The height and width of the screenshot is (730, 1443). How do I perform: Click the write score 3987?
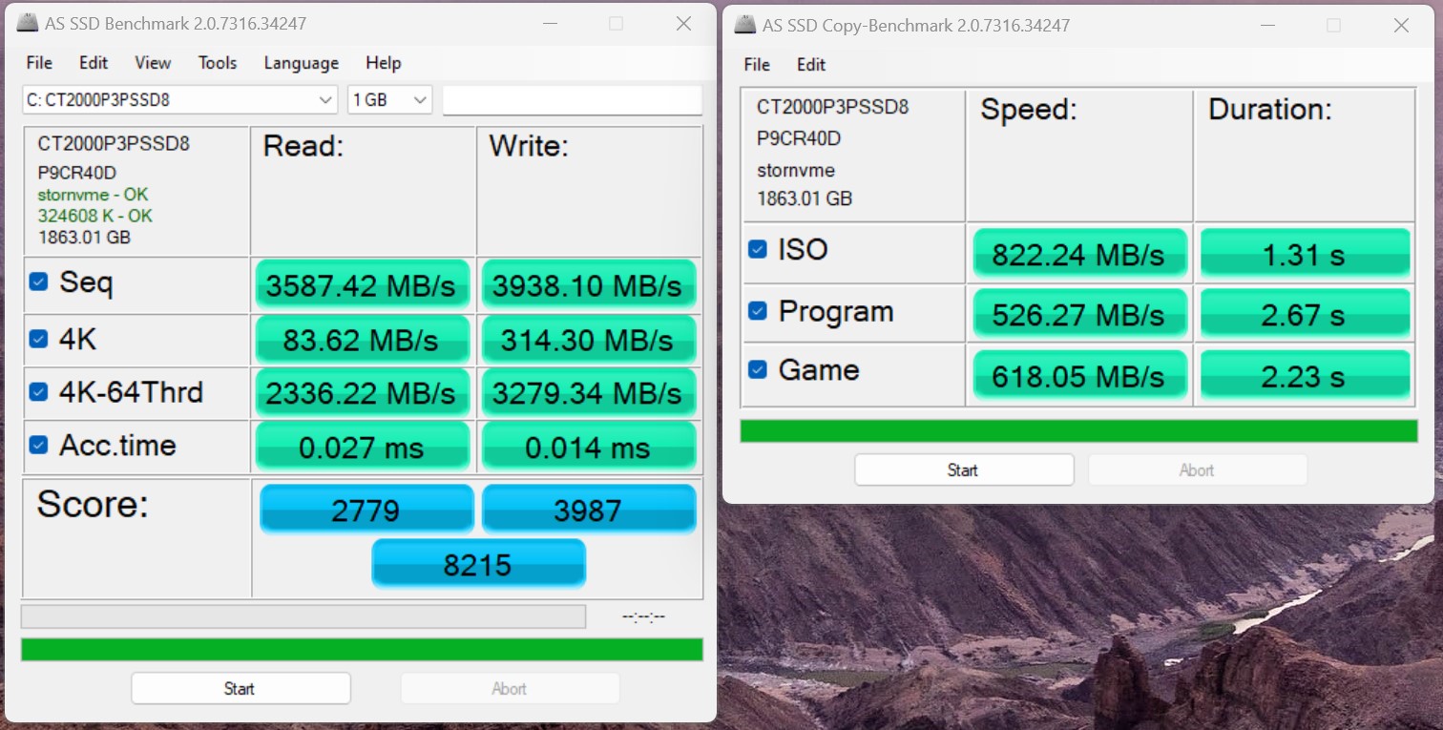[x=588, y=510]
